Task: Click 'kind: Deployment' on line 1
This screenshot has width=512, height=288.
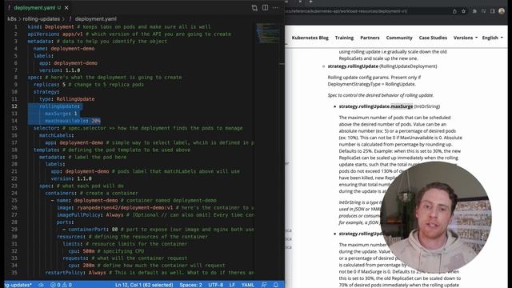Action: coord(50,26)
